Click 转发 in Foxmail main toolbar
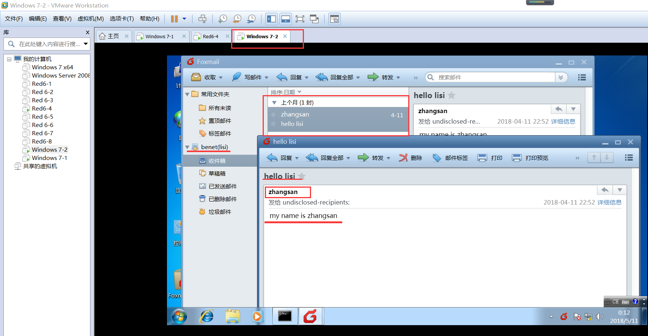 (x=380, y=77)
